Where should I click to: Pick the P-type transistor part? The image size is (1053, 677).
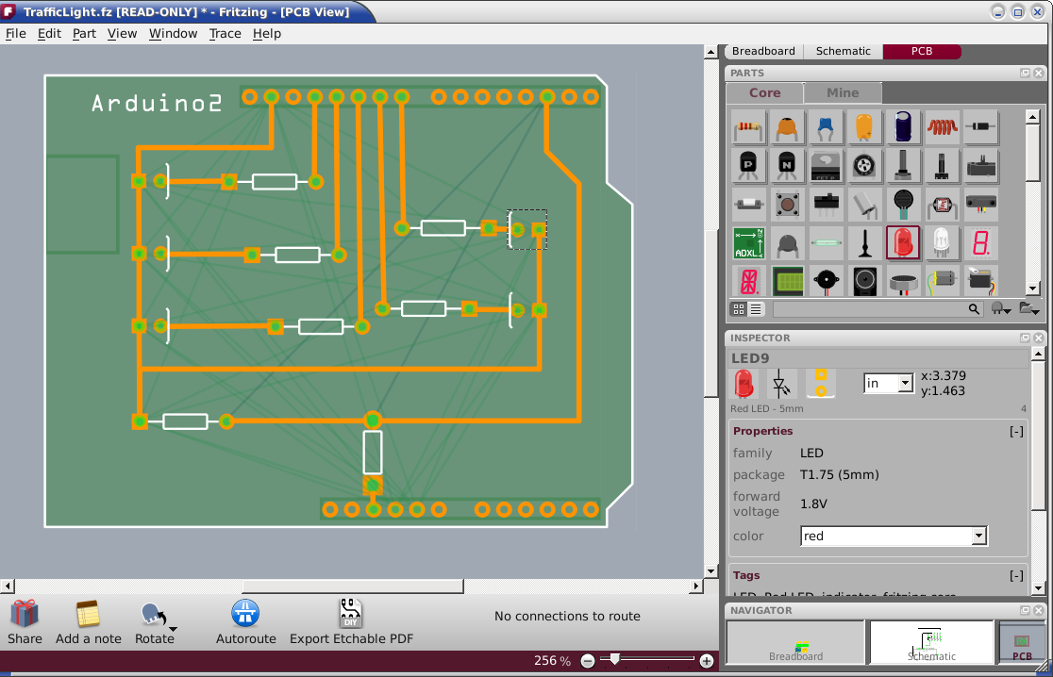(748, 166)
